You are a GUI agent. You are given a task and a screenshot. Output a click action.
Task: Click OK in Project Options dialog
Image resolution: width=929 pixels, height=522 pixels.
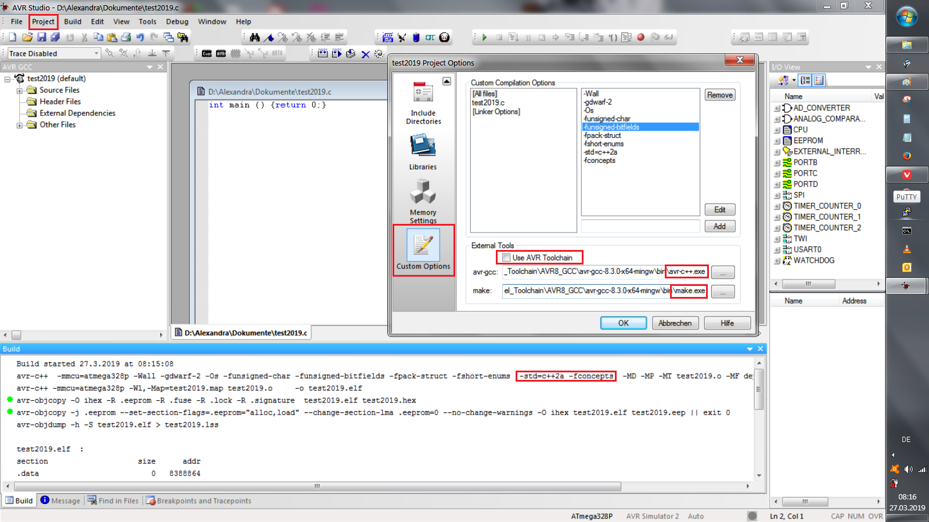624,323
